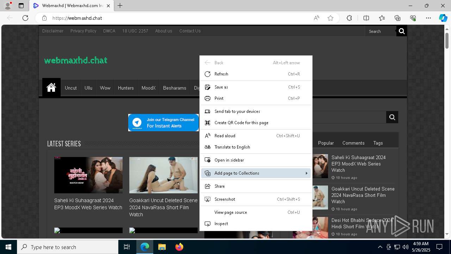Open a new tab with plus icon
Screen dimensions: 451x254
[120, 6]
